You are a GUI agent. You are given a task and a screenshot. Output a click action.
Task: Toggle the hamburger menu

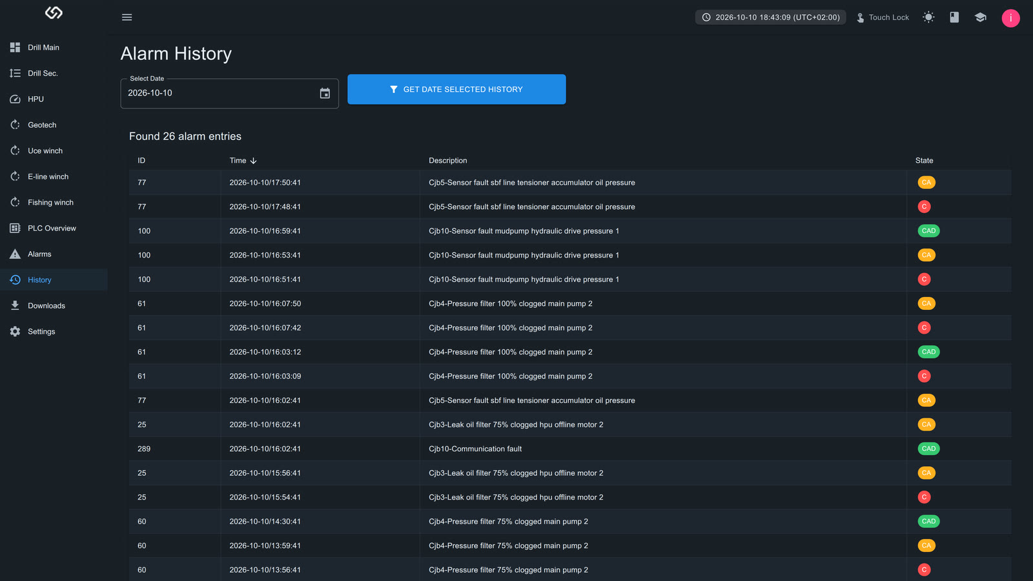tap(127, 17)
